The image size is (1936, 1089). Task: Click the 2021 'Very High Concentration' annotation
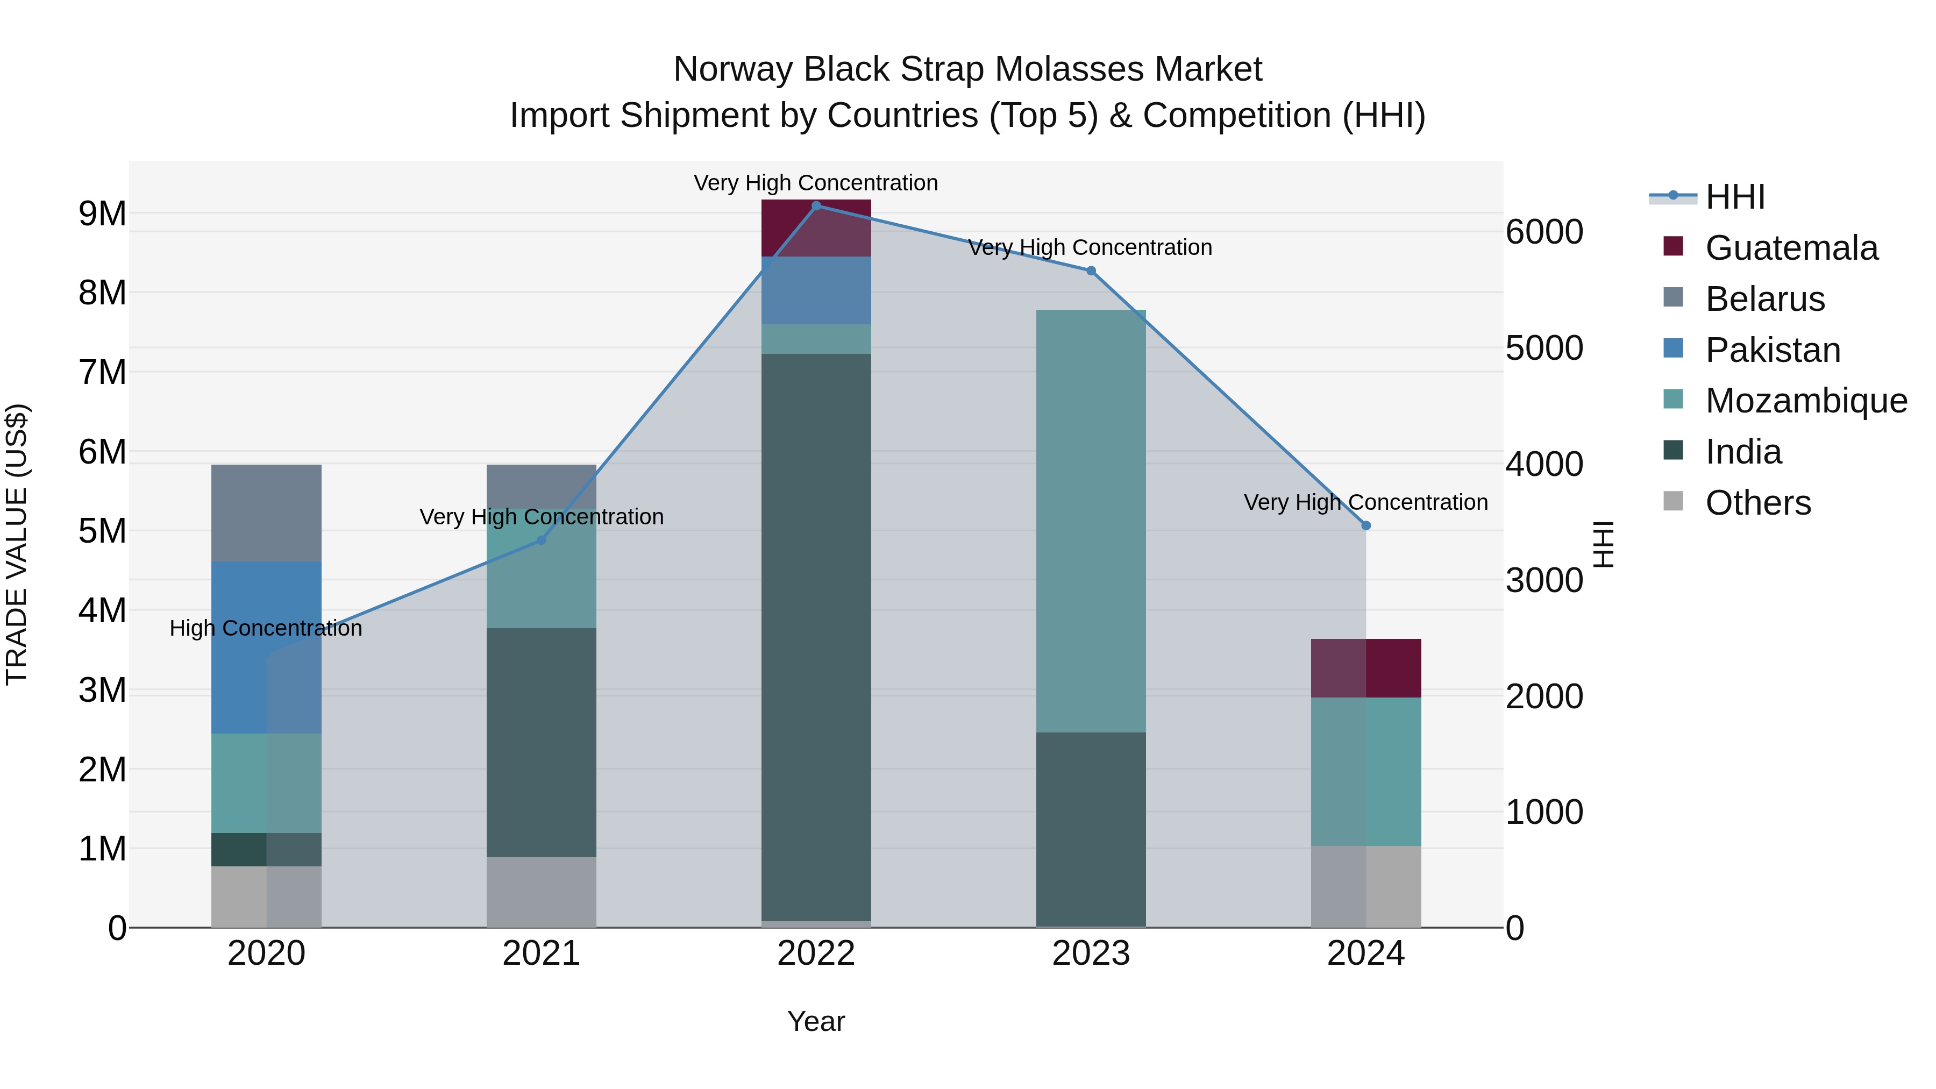541,517
